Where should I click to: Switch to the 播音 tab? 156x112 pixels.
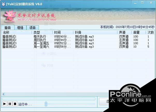[x=8, y=28]
